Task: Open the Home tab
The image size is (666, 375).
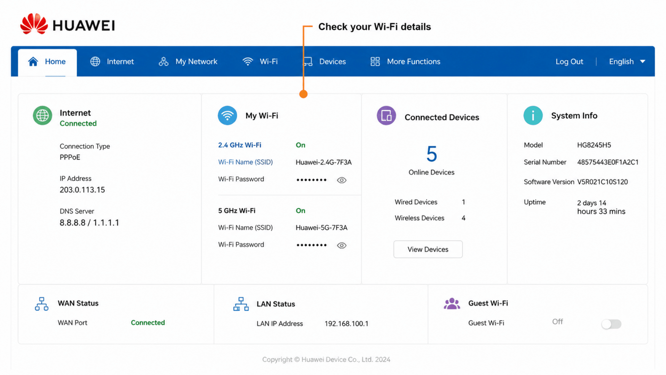Action: pos(48,62)
